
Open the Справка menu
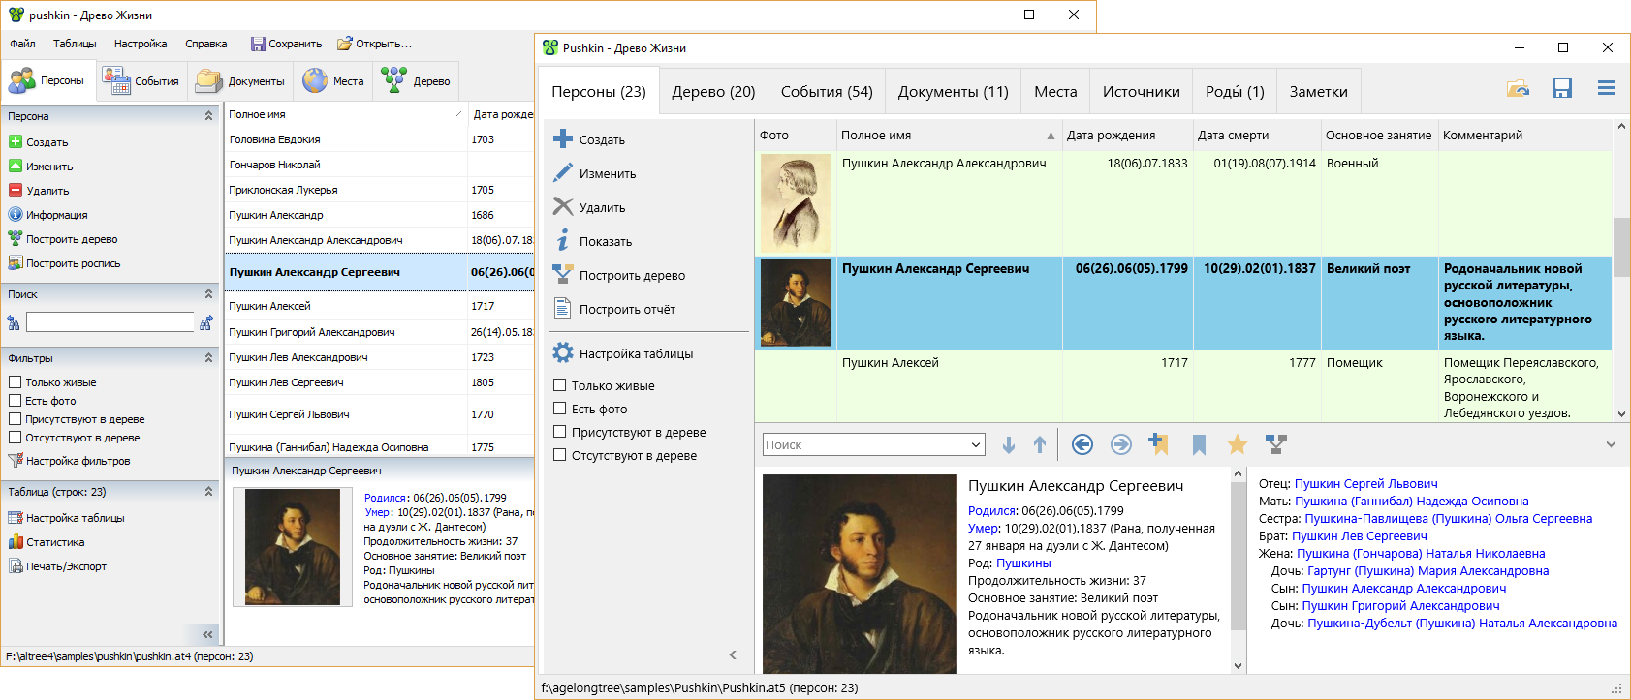pyautogui.click(x=205, y=44)
